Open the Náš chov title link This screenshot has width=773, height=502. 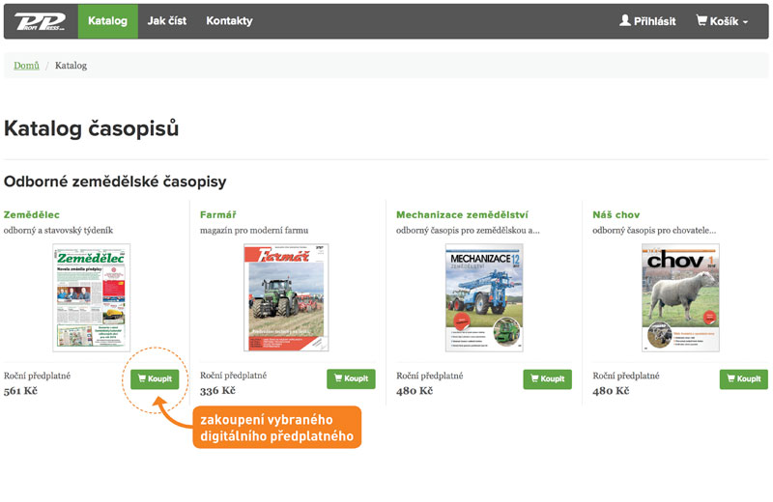tap(616, 214)
